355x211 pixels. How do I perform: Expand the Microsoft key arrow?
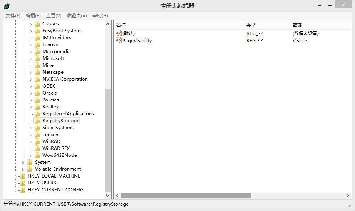(x=30, y=59)
